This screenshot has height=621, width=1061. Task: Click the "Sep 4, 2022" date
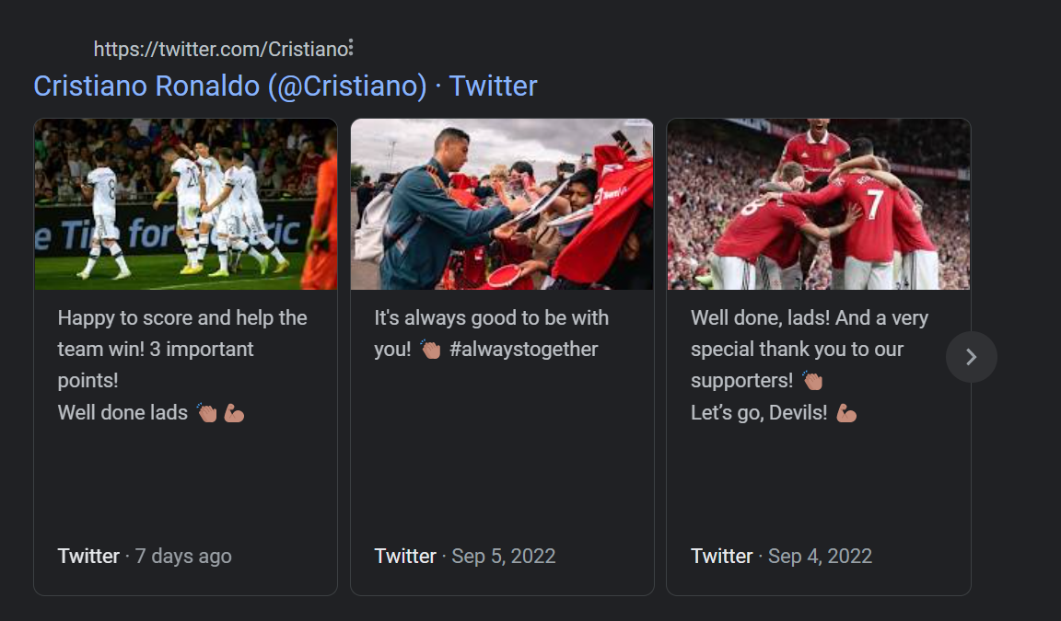(x=820, y=556)
